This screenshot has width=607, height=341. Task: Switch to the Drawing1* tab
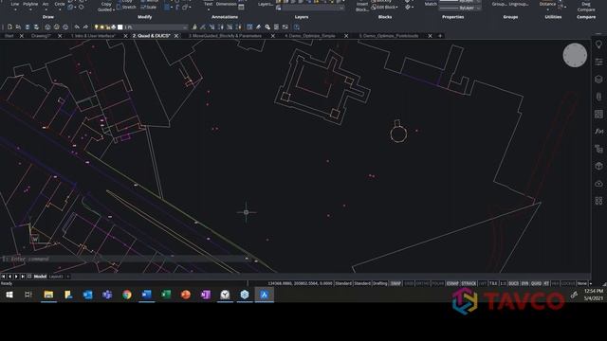pos(41,36)
